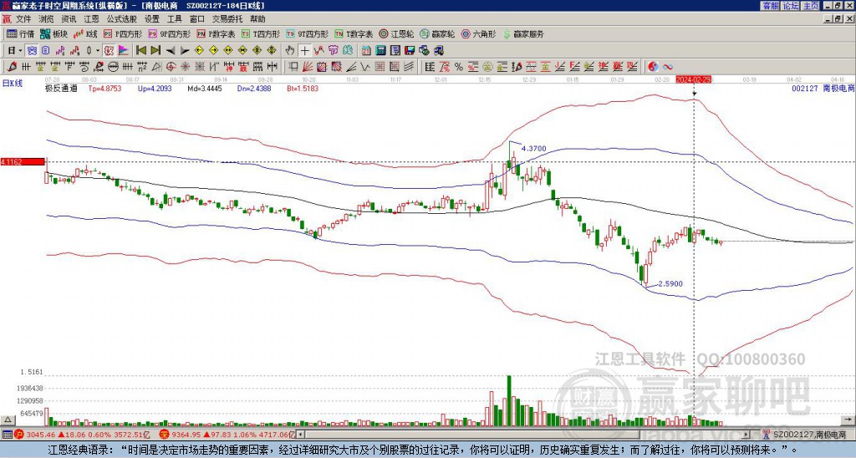The height and width of the screenshot is (458, 856).
Task: Open the 窗口 menu
Action: point(197,19)
